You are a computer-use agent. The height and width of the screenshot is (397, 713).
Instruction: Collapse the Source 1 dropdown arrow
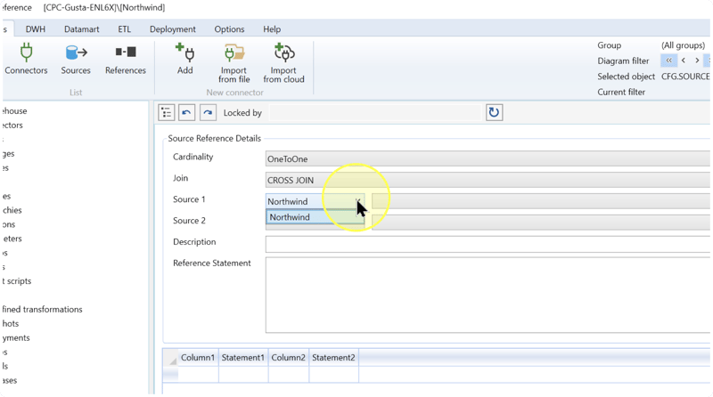(x=358, y=201)
